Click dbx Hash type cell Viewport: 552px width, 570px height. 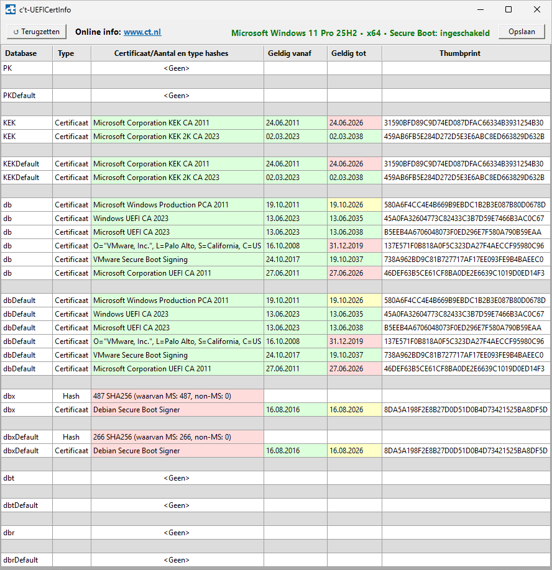(71, 396)
